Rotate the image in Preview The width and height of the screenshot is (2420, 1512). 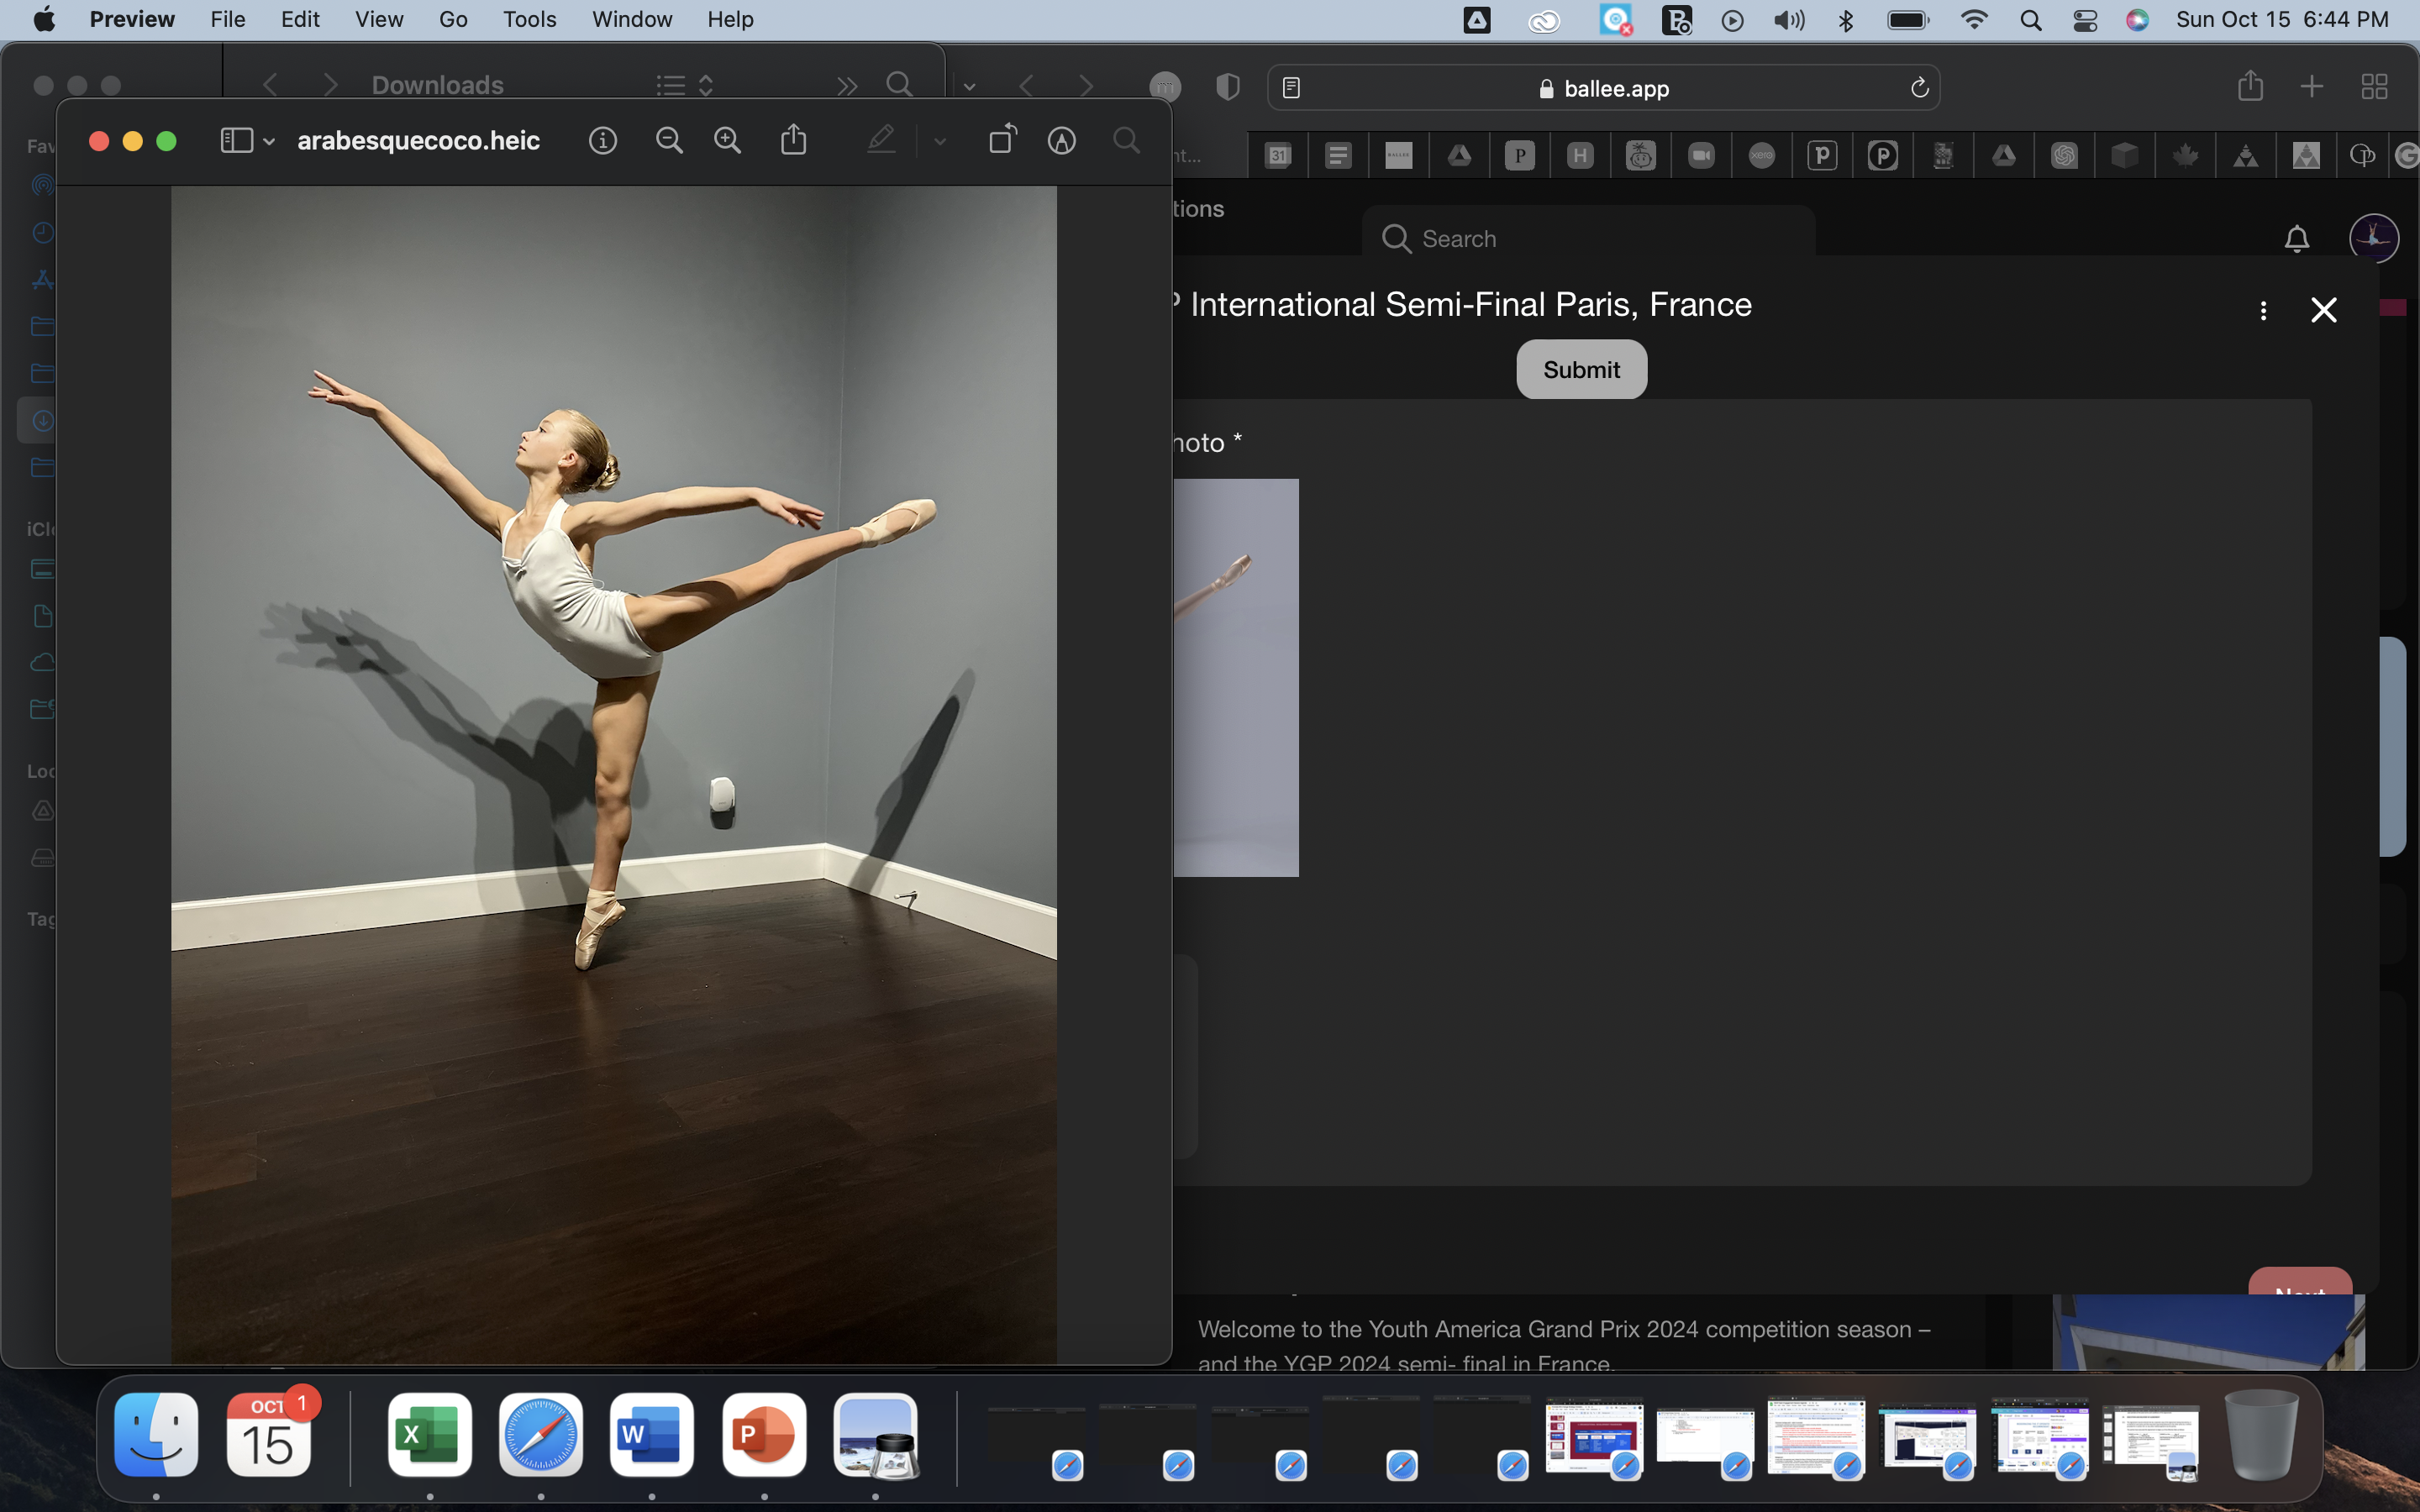(x=1002, y=141)
